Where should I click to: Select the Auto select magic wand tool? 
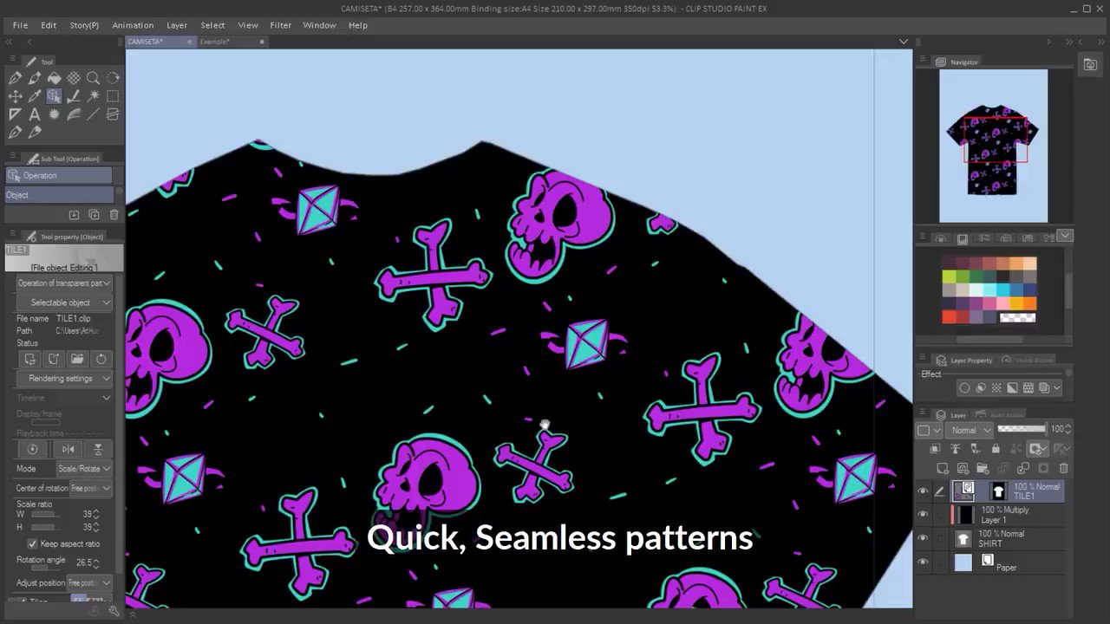[93, 96]
